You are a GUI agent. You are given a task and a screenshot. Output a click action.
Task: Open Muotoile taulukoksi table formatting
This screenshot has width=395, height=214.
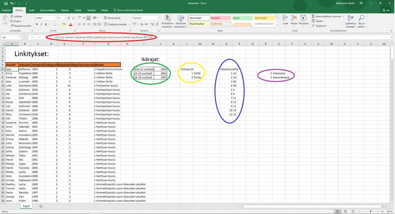(x=181, y=22)
